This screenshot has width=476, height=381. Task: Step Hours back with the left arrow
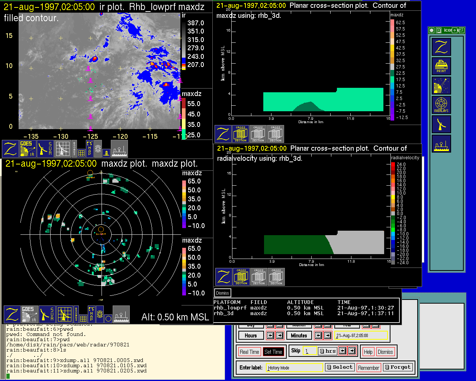(270, 336)
